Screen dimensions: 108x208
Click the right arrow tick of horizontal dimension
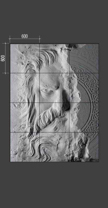[39, 39]
